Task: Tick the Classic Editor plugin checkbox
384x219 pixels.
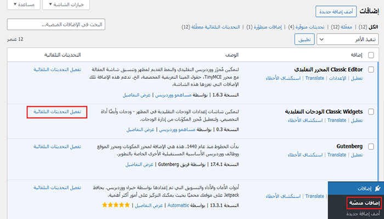Action: tap(371, 70)
